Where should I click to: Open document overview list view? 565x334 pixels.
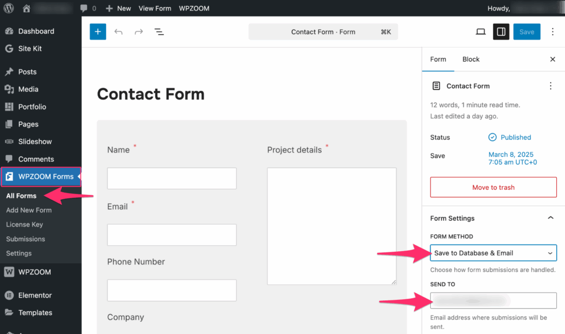(x=159, y=31)
